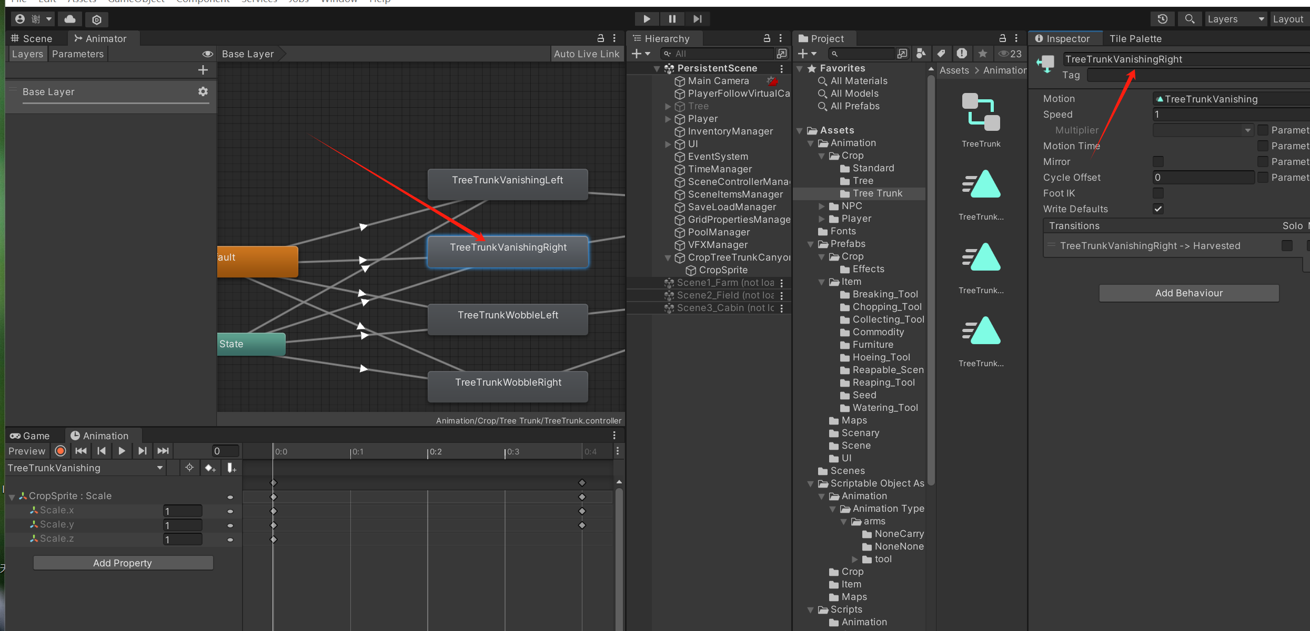This screenshot has width=1310, height=631.
Task: Toggle the Foot IK checkbox
Action: click(1158, 193)
